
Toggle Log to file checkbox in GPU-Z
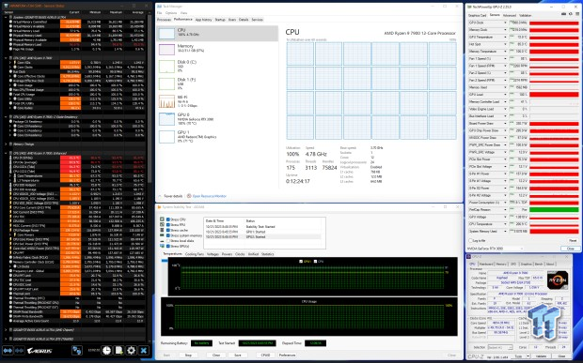tap(471, 241)
